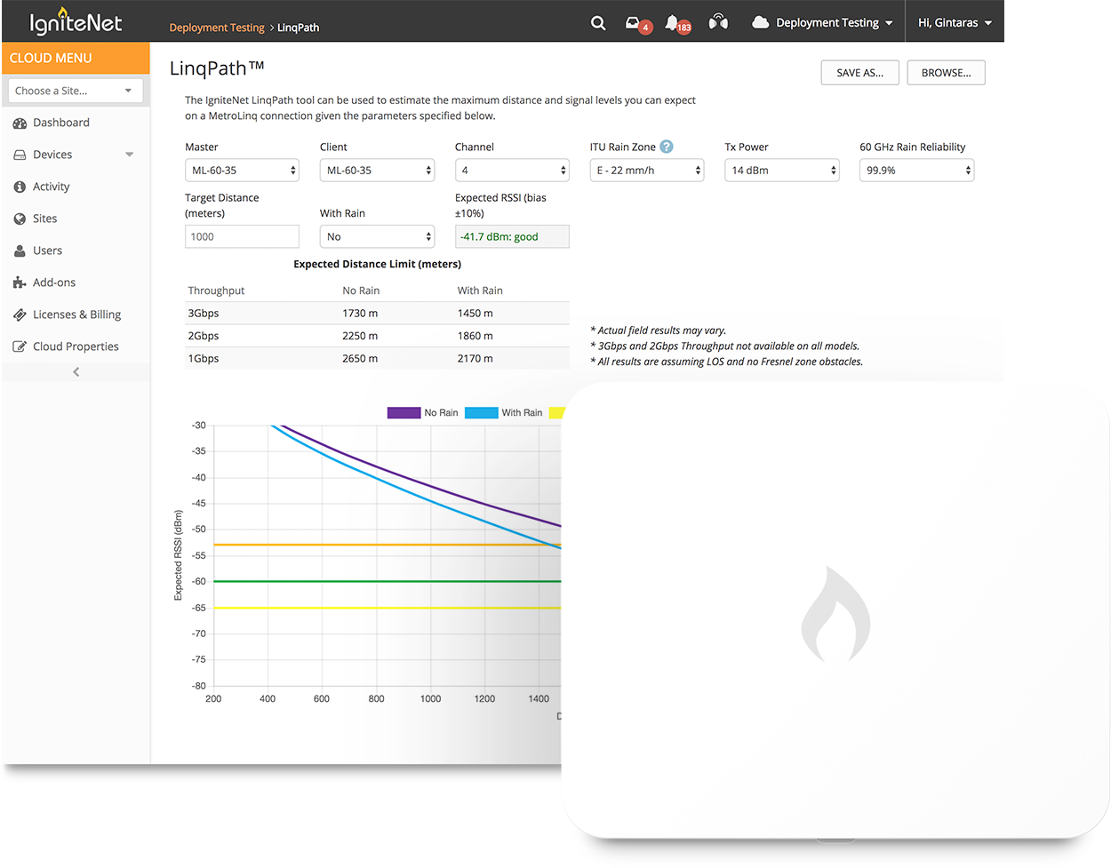Open the With Rain dropdown
The width and height of the screenshot is (1111, 868).
[x=377, y=236]
